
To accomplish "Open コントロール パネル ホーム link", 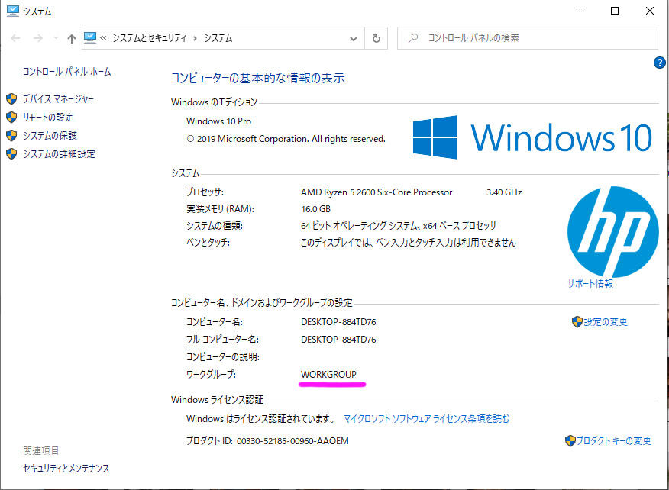I will tap(67, 72).
